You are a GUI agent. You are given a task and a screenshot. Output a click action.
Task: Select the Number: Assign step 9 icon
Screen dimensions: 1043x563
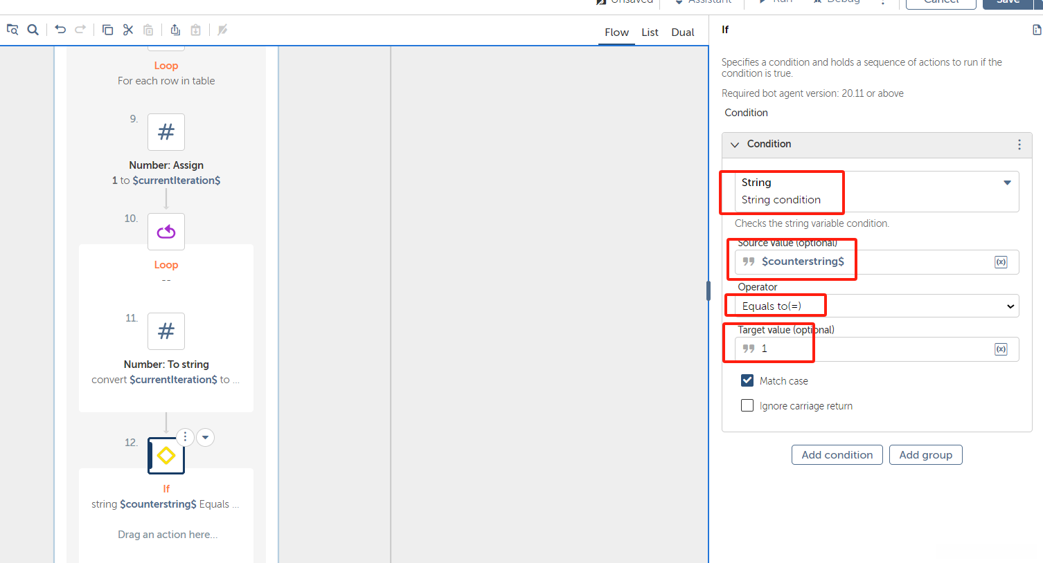coord(166,132)
